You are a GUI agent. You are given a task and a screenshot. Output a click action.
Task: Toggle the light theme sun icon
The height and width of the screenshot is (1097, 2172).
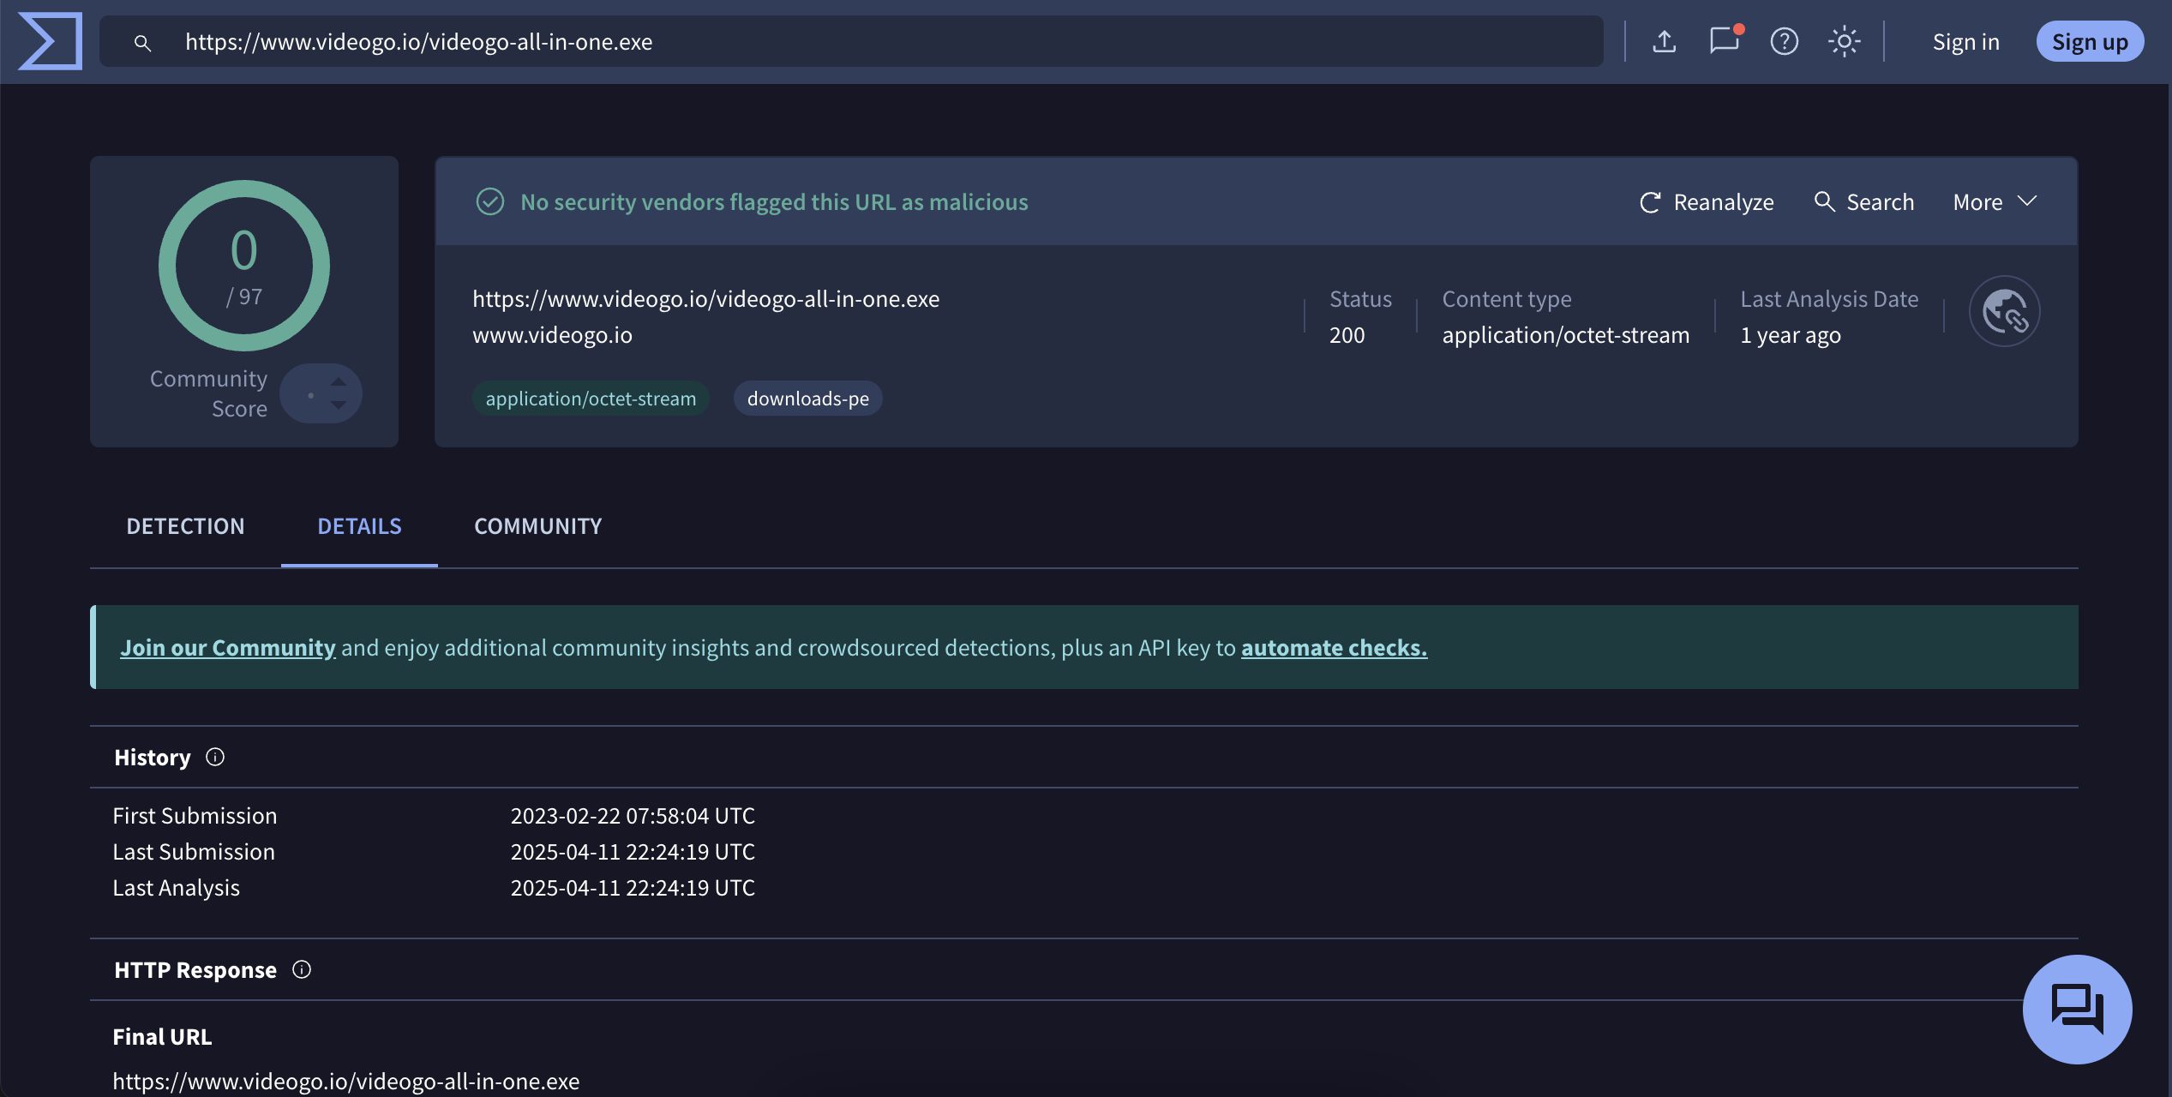1844,41
